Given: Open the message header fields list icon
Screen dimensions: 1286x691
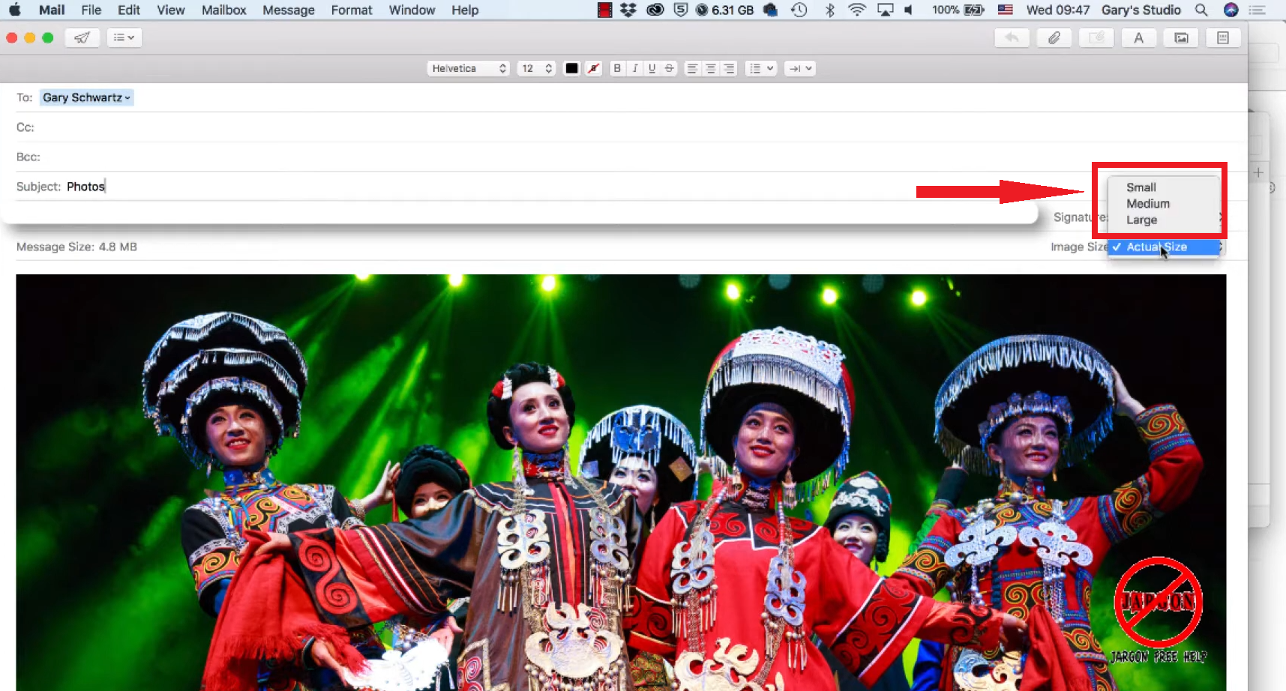Looking at the screenshot, I should 124,37.
